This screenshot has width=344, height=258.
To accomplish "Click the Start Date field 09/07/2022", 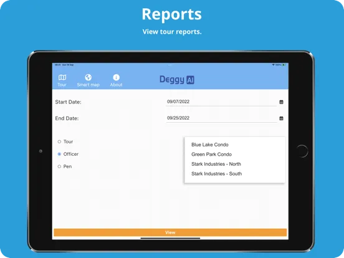I will 221,102.
